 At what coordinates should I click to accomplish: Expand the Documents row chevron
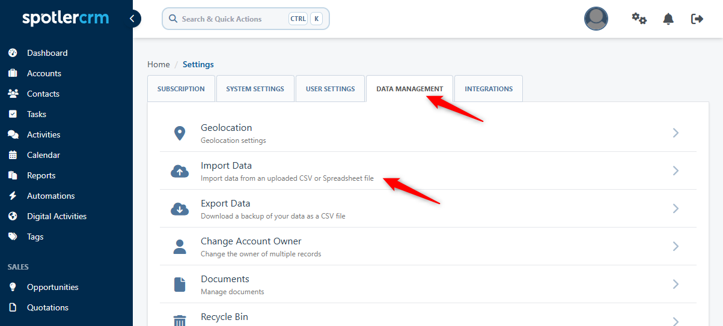pos(676,284)
